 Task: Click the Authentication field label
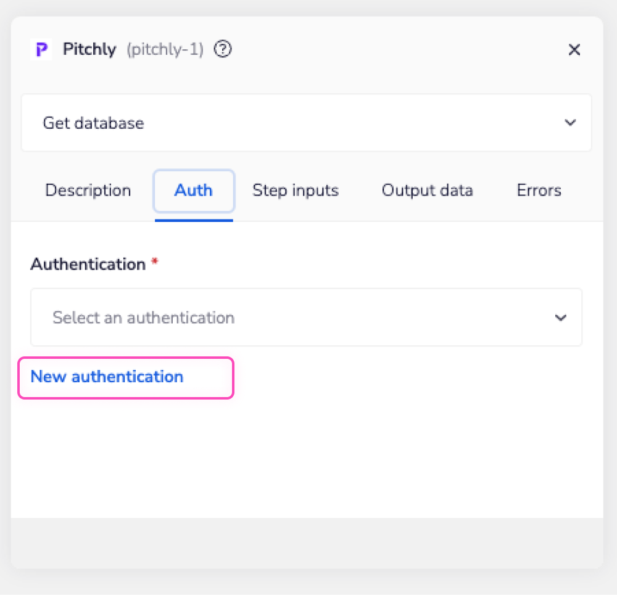86,264
